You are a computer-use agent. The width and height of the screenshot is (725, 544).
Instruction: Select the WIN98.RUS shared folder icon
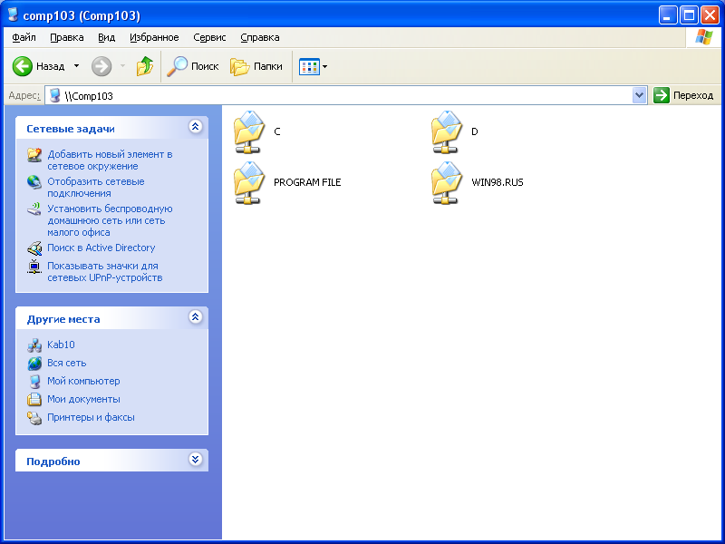click(x=447, y=183)
